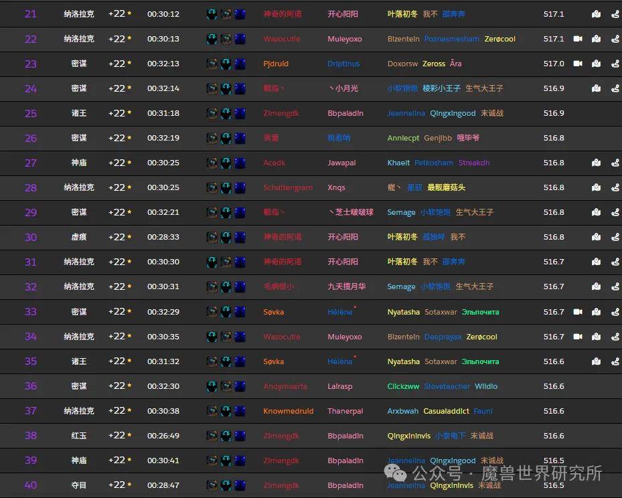The image size is (622, 498).
Task: Open the map icon in rank 24 row
Action: point(596,88)
